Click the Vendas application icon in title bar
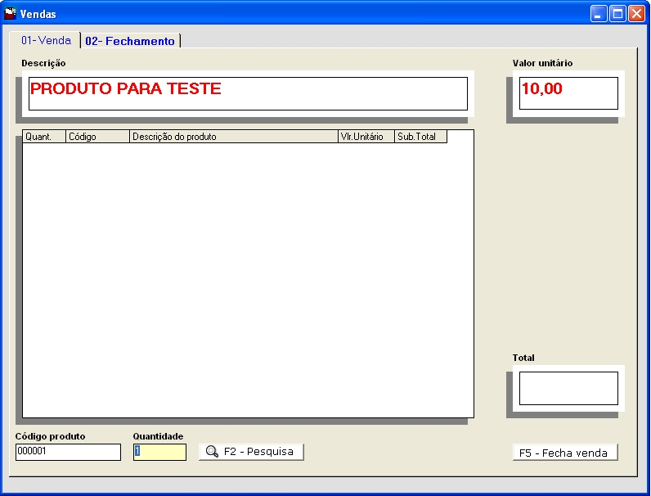This screenshot has width=651, height=496. pos(11,13)
